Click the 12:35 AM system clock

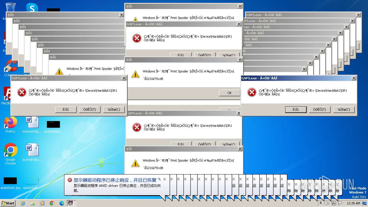(x=354, y=203)
